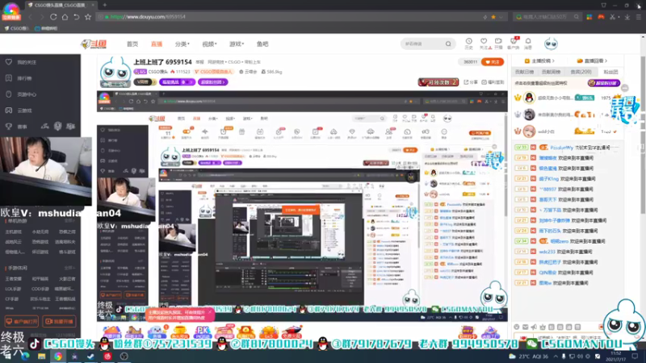Click the Douyu search magnifier icon
The image size is (646, 363).
(448, 44)
